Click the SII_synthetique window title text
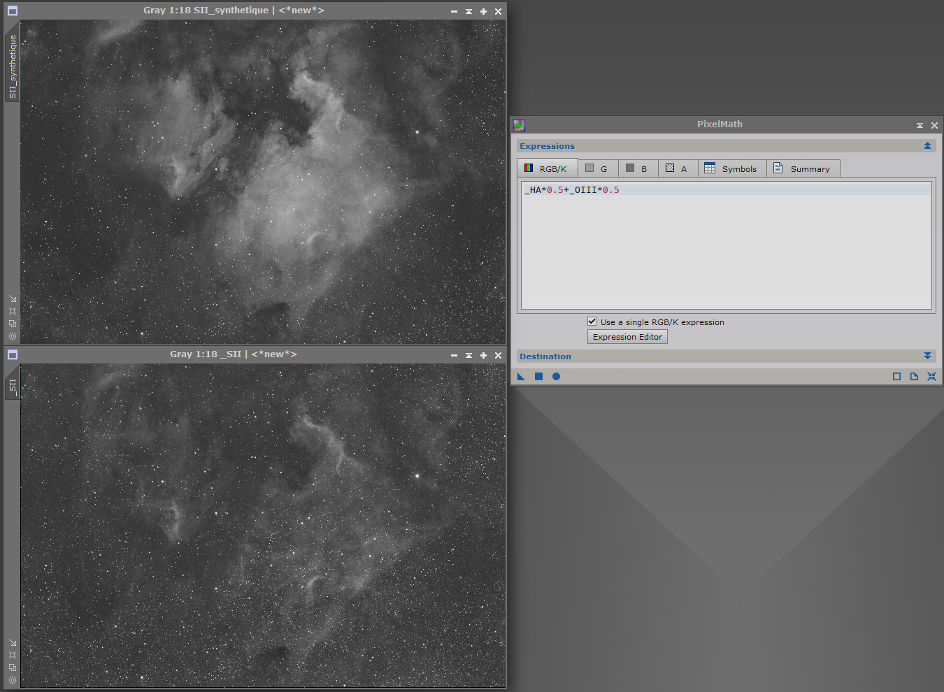The height and width of the screenshot is (692, 944). coord(234,10)
